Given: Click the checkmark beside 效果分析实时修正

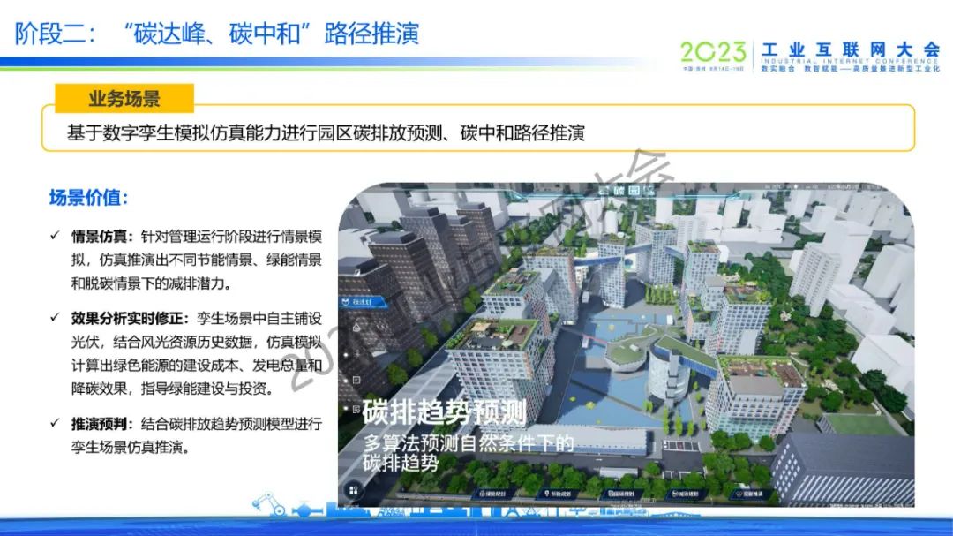Looking at the screenshot, I should 55,318.
